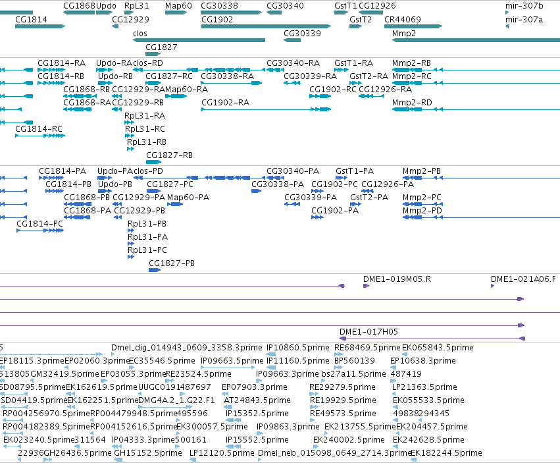Open the bs27a11.5prime EST label
Screen dimensions: 560x463
coord(353,374)
